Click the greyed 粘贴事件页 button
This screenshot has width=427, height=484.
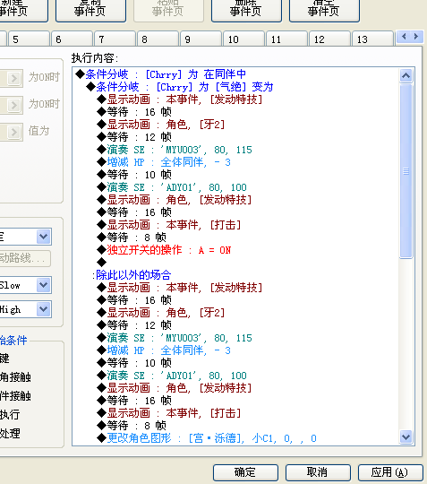pos(168,11)
